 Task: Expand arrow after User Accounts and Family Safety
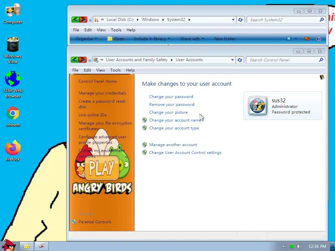tap(171, 60)
